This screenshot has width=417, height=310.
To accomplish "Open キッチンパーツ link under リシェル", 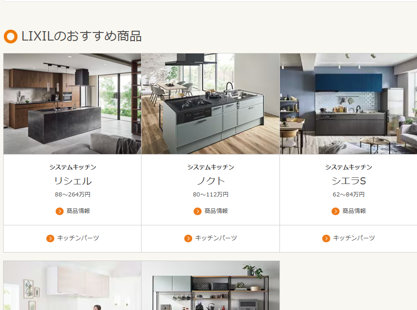I will point(78,238).
